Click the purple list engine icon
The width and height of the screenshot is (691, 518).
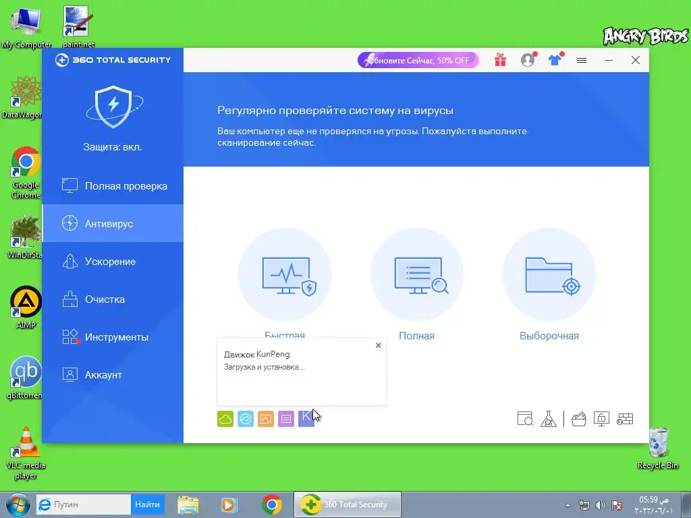click(x=286, y=419)
